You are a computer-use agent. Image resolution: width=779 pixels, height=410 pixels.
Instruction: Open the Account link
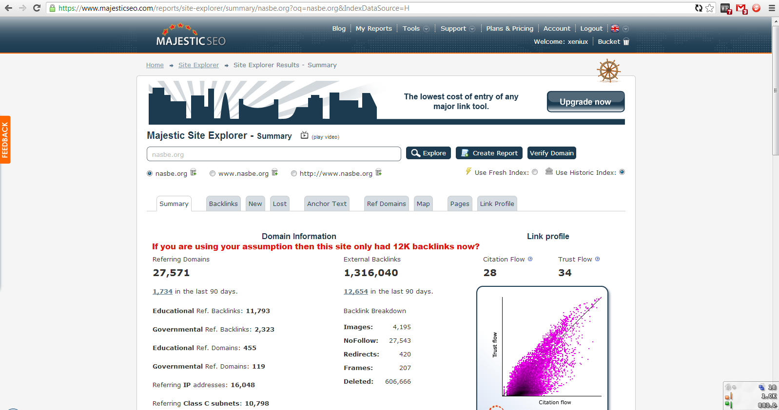(x=557, y=29)
